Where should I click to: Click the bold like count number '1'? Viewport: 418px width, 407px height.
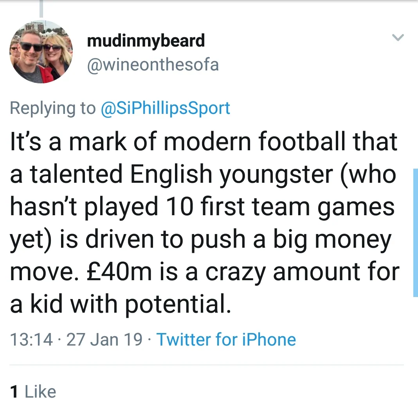click(x=14, y=392)
